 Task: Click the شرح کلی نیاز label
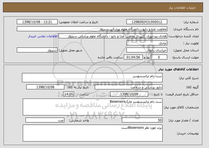tap(189, 78)
